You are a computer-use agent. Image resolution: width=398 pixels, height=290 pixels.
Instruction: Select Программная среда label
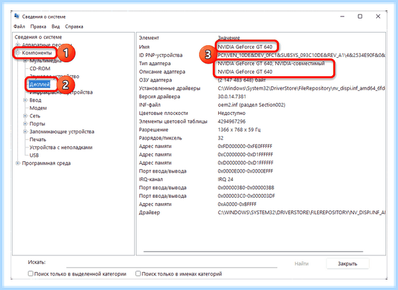click(46, 163)
